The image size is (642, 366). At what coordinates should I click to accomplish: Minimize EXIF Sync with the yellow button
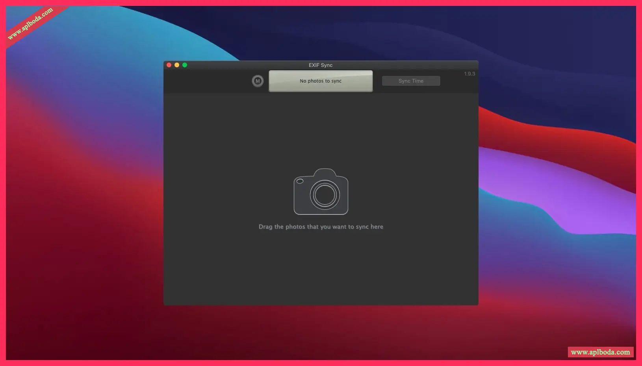tap(177, 65)
